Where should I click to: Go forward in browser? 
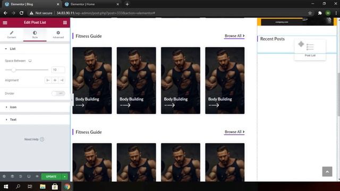pos(13,13)
